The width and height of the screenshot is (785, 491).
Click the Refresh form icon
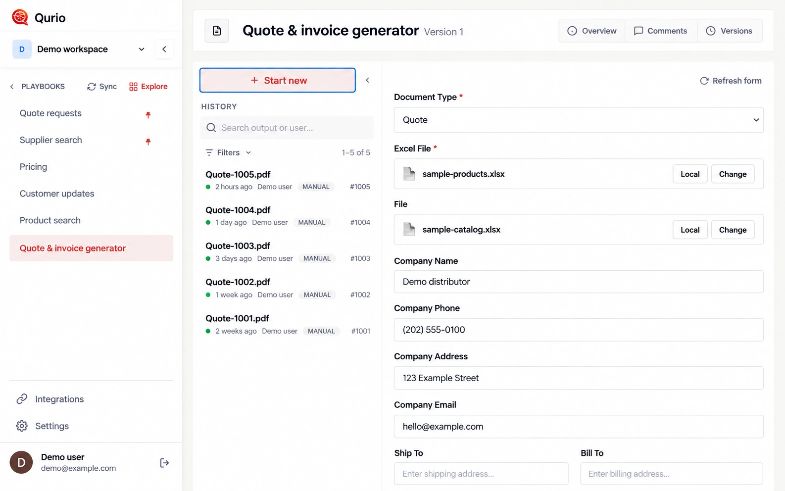click(704, 81)
